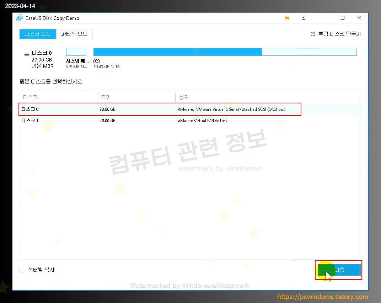Click the Disk 0 drive icon
The image size is (381, 303).
click(x=27, y=54)
